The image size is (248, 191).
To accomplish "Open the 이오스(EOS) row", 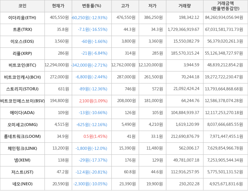I will coord(22,41).
